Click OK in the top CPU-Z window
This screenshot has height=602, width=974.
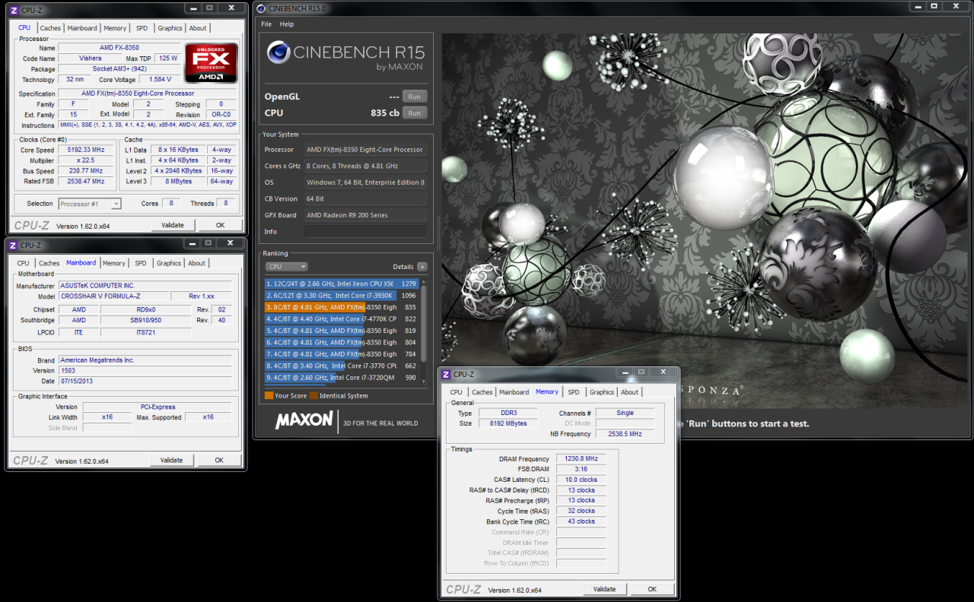(x=220, y=225)
